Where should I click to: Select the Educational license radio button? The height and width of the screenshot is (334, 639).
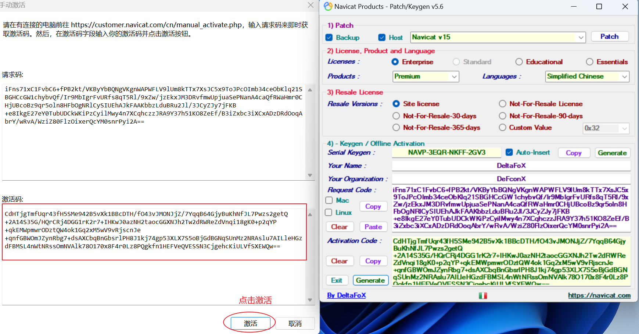click(x=519, y=62)
